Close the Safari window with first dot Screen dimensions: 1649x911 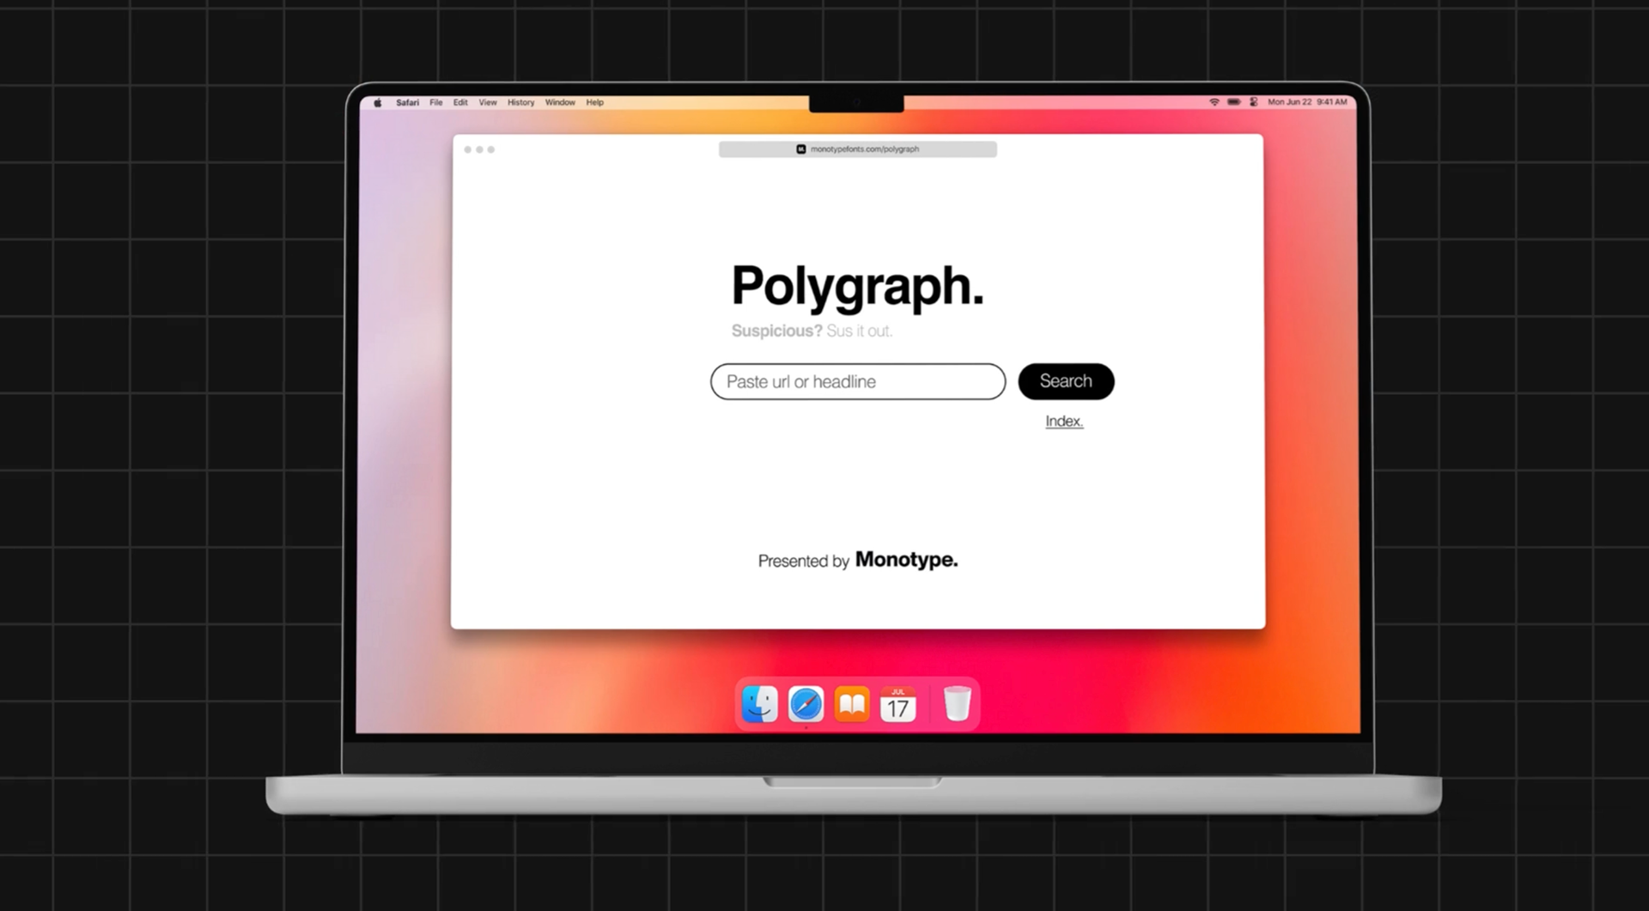468,149
